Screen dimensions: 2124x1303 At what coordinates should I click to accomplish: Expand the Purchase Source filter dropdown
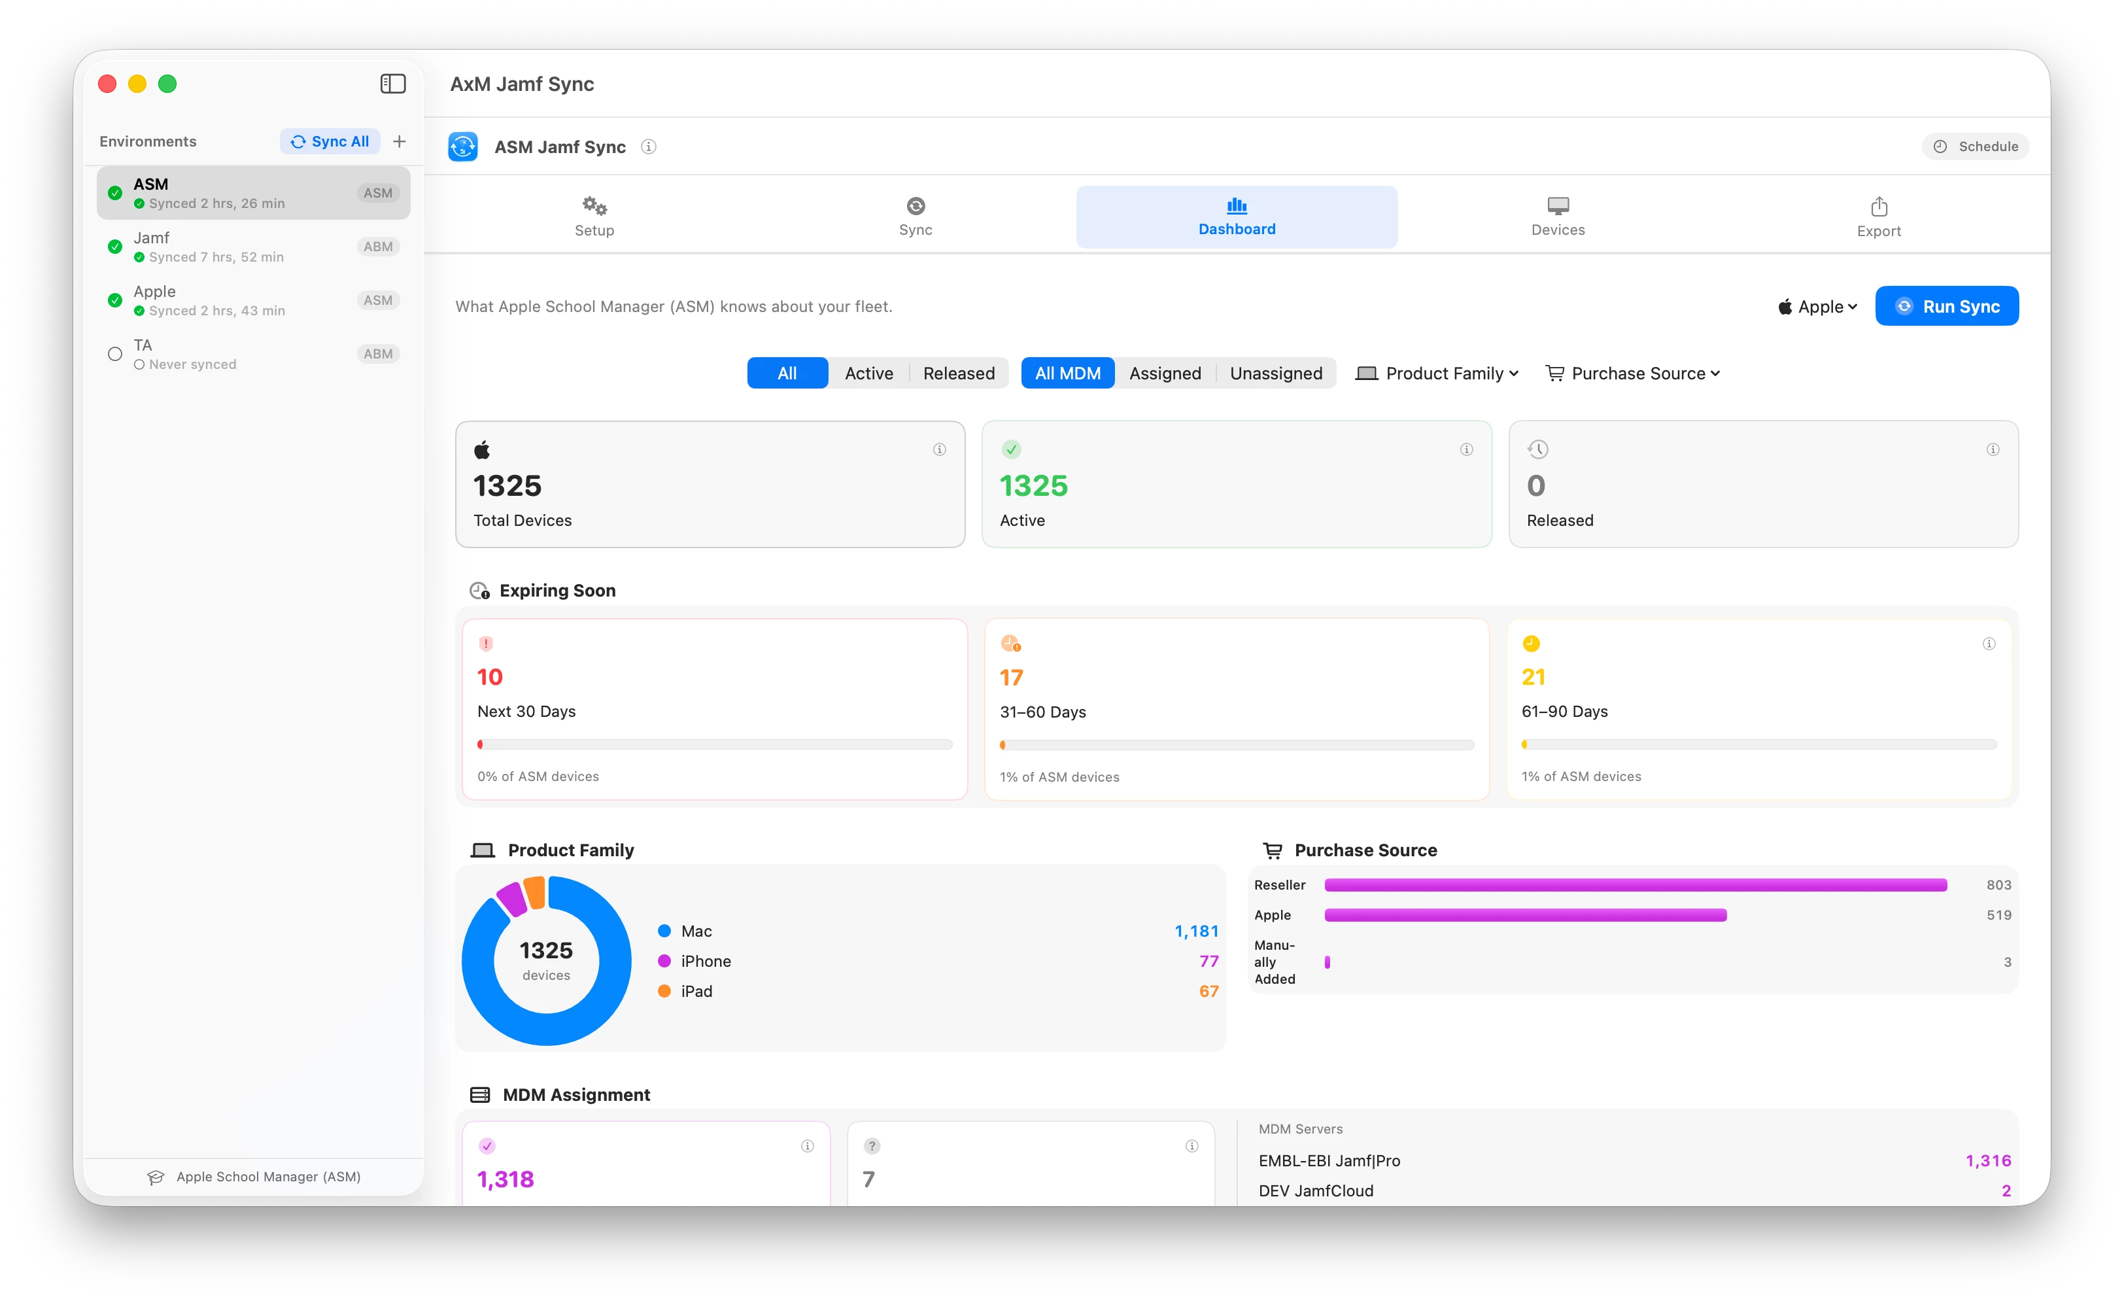[x=1633, y=374]
